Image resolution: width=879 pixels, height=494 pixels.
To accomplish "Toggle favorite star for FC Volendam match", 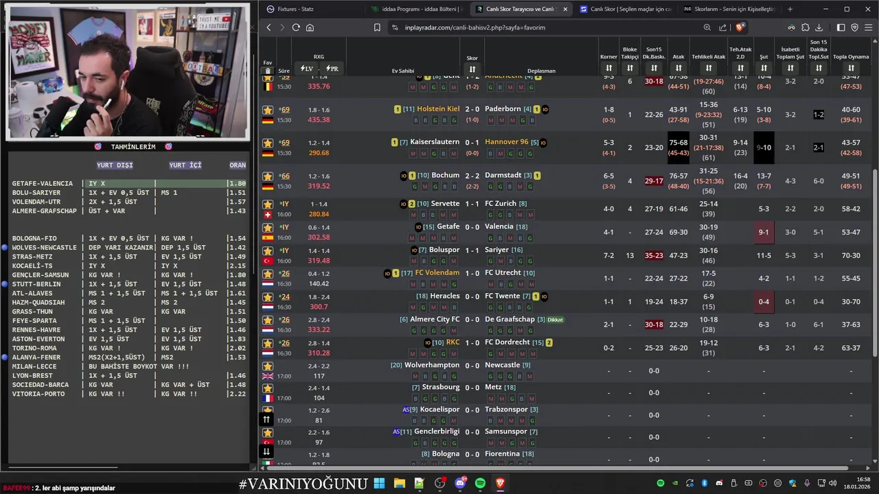I will coord(268,274).
